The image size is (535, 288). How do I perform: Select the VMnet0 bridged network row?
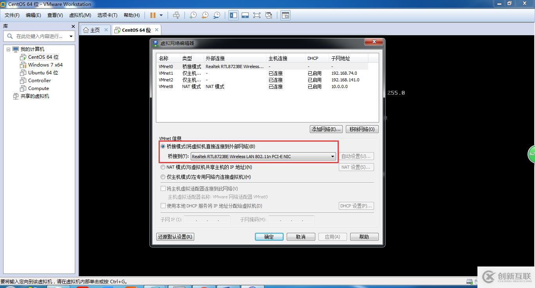(262, 67)
